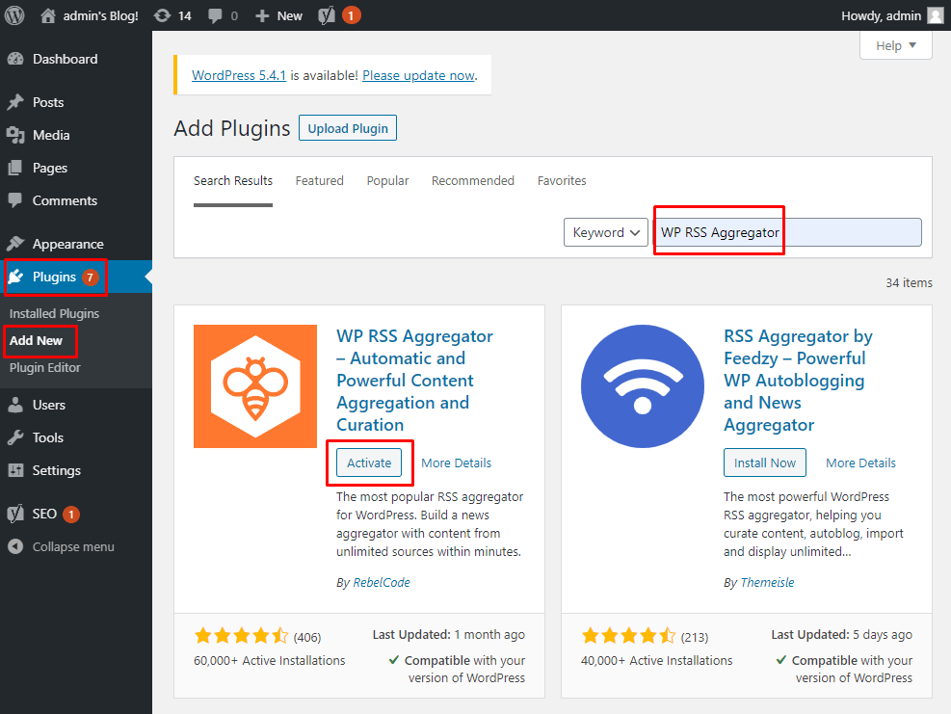Image resolution: width=951 pixels, height=714 pixels.
Task: Open the RSS Aggregator by Feedzy title link
Action: click(798, 381)
